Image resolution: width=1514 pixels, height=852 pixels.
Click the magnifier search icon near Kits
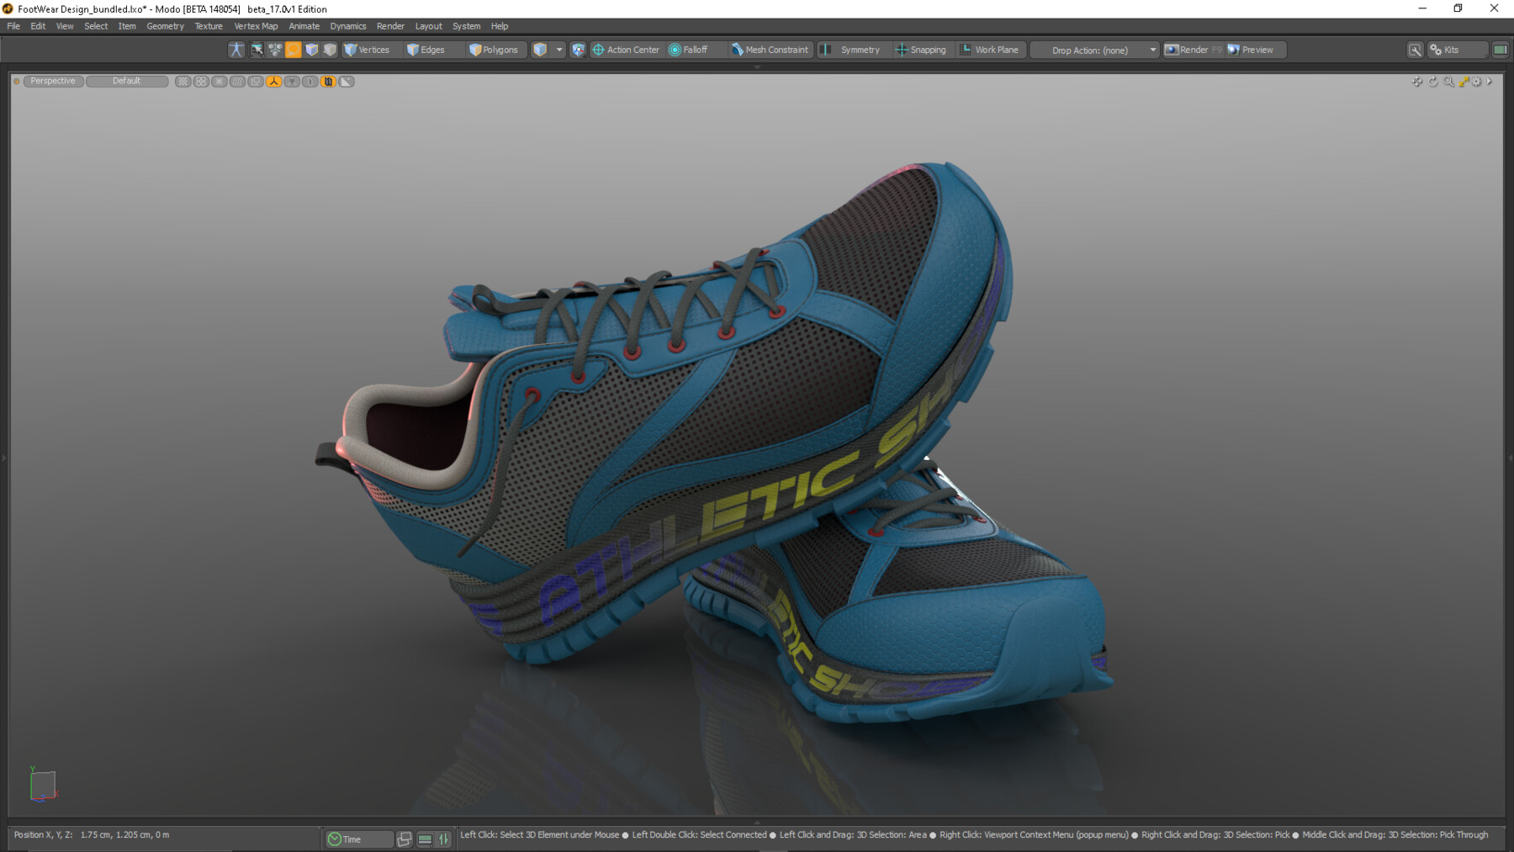tap(1416, 50)
